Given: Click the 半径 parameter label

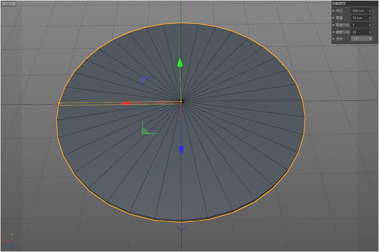Looking at the screenshot, I should coord(339,11).
